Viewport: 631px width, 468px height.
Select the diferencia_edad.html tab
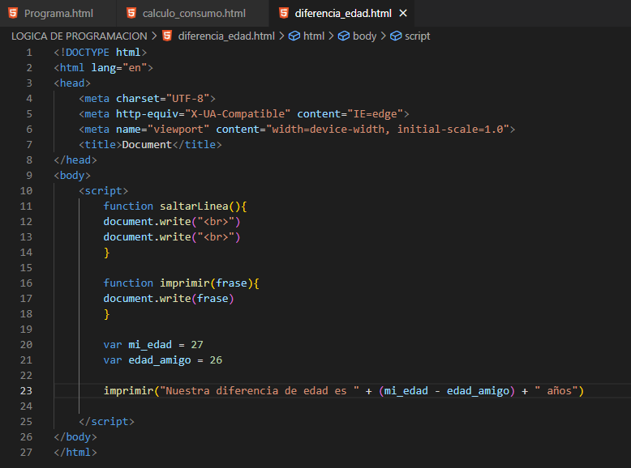pos(343,13)
